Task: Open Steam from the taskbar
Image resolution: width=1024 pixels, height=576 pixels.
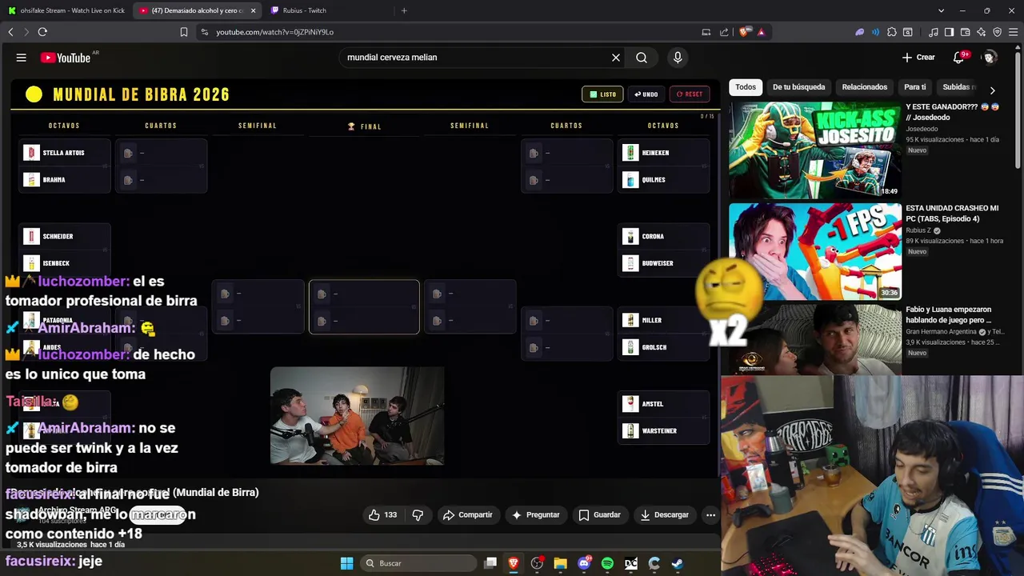Action: pyautogui.click(x=677, y=563)
